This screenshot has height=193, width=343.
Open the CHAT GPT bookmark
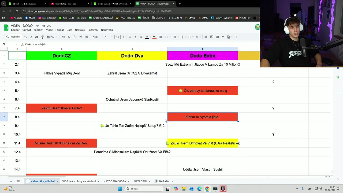coord(158,18)
